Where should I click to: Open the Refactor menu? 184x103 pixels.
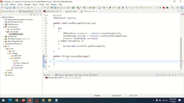[13, 4]
